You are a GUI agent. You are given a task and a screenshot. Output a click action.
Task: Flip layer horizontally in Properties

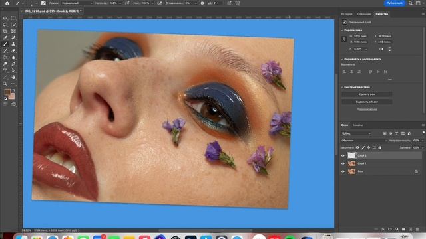point(381,49)
